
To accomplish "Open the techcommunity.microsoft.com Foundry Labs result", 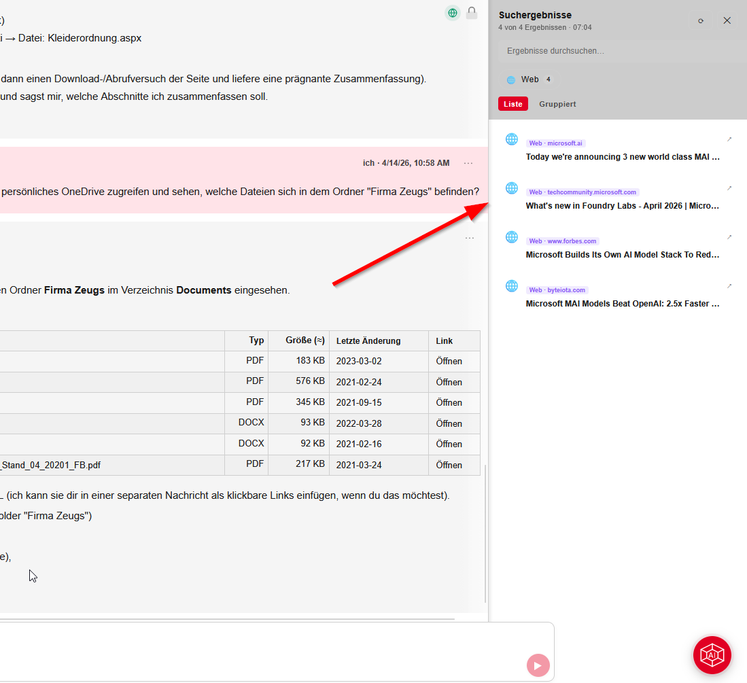I will pyautogui.click(x=622, y=206).
